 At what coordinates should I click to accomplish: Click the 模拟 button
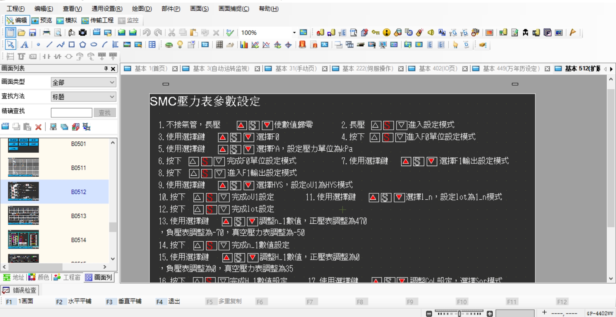point(67,21)
